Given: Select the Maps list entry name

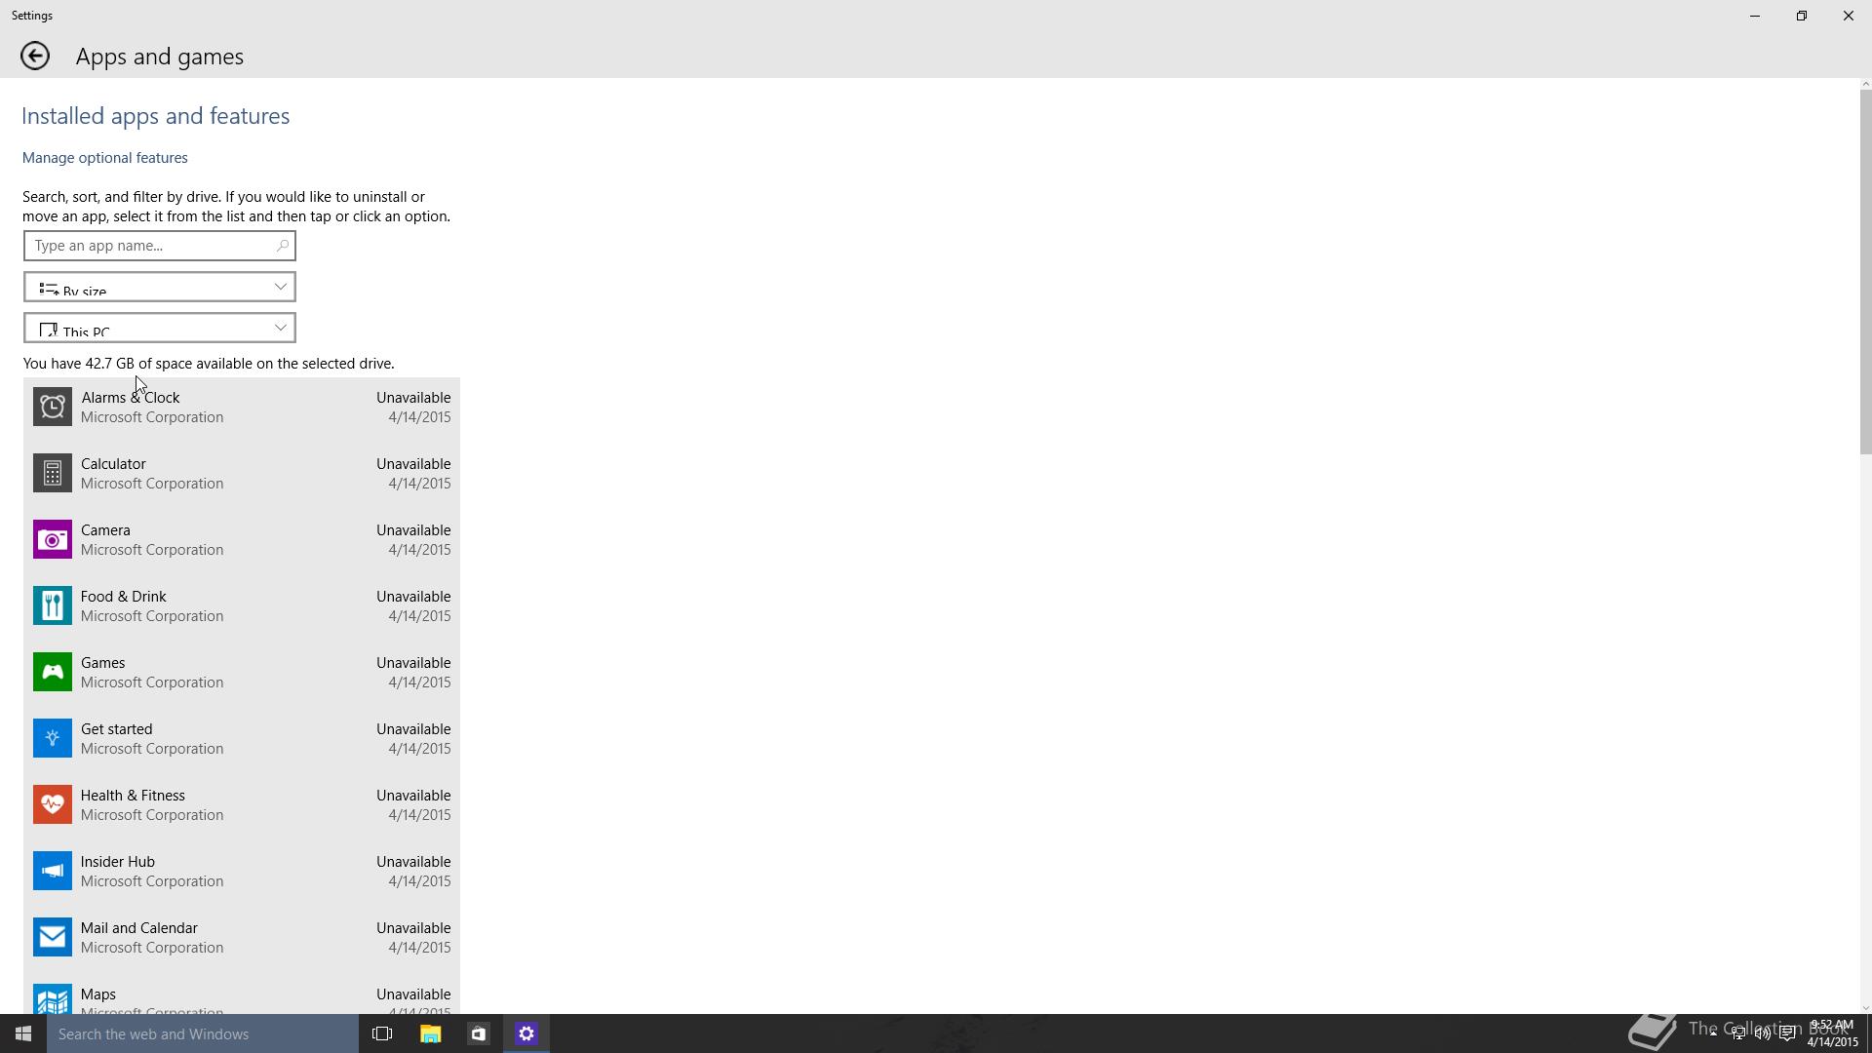Looking at the screenshot, I should point(98,994).
